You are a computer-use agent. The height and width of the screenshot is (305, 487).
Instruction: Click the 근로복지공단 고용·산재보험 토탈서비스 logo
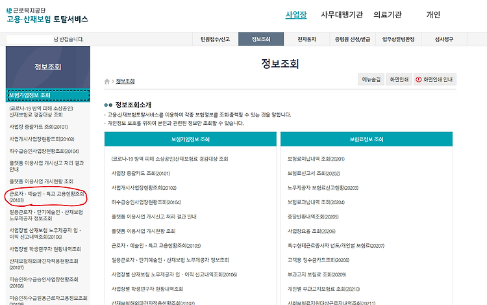point(47,16)
